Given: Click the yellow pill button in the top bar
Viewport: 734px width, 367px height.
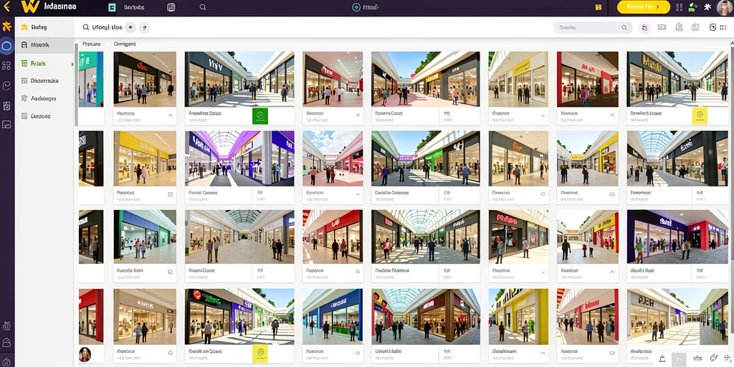Looking at the screenshot, I should [x=644, y=7].
